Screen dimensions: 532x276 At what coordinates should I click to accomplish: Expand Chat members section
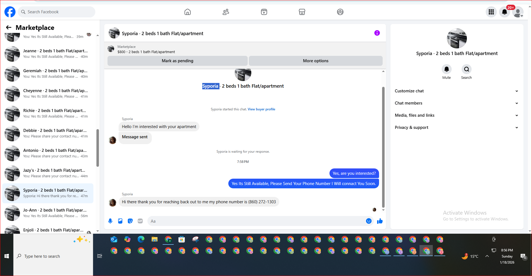(x=457, y=103)
